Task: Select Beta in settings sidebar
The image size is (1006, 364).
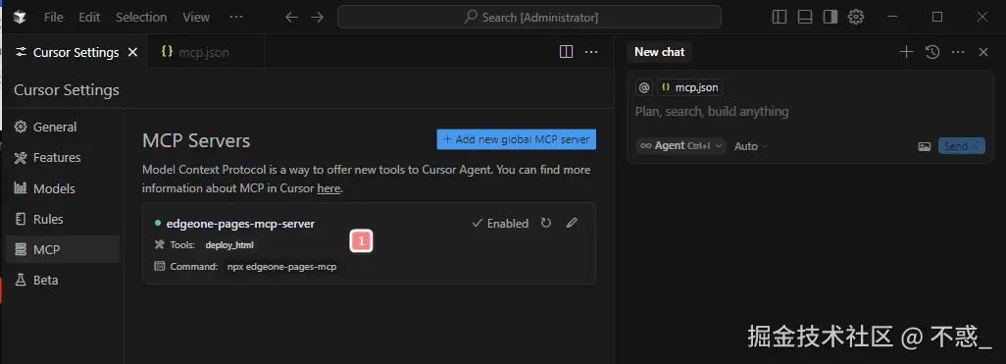Action: click(62, 280)
